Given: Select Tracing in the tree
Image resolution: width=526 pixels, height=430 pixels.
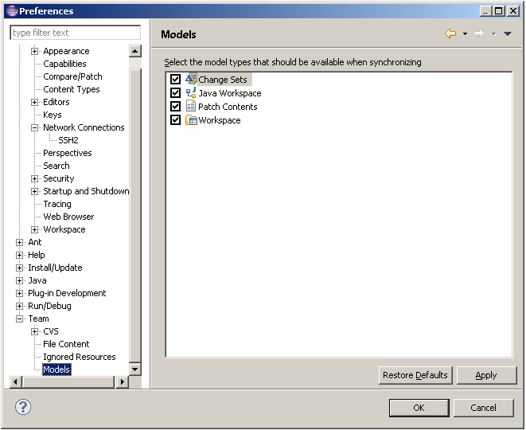Looking at the screenshot, I should tap(57, 204).
